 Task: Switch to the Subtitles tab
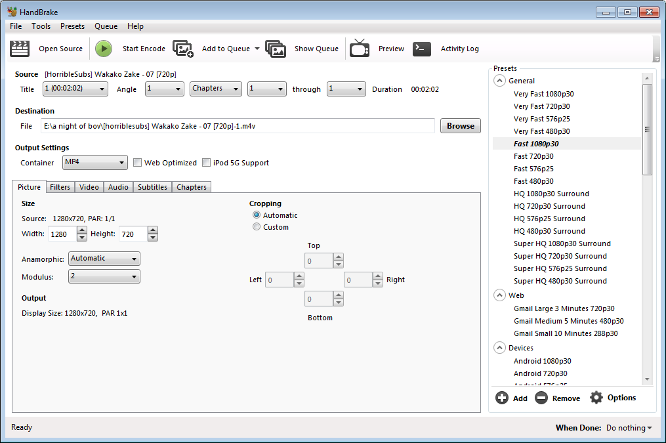[152, 187]
